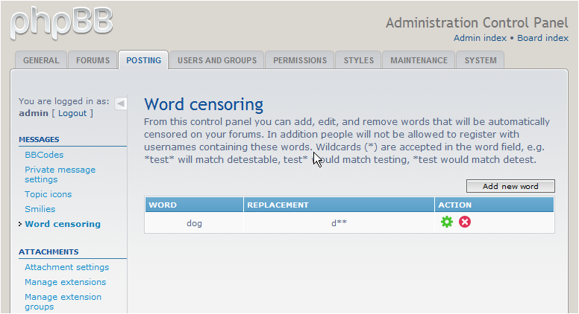The image size is (579, 314).
Task: Follow the Admin index link
Action: coord(480,38)
